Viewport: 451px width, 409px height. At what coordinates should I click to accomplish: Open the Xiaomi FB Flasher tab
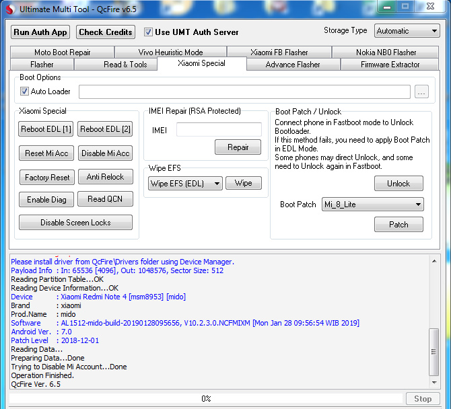click(279, 52)
